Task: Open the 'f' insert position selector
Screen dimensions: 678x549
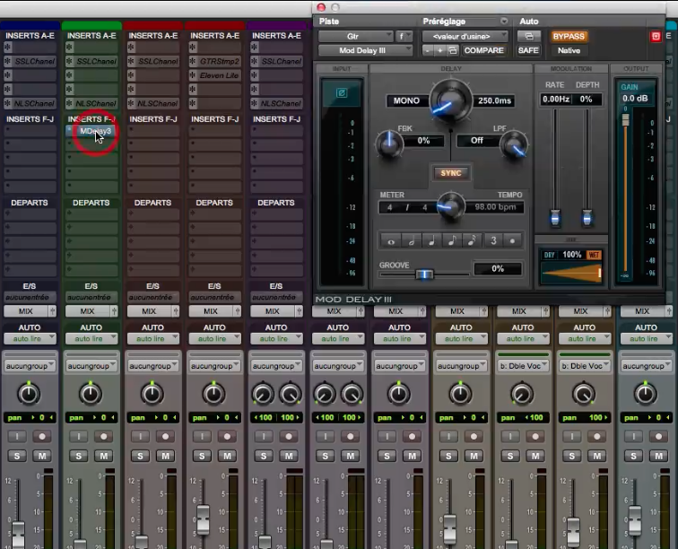Action: tap(403, 37)
